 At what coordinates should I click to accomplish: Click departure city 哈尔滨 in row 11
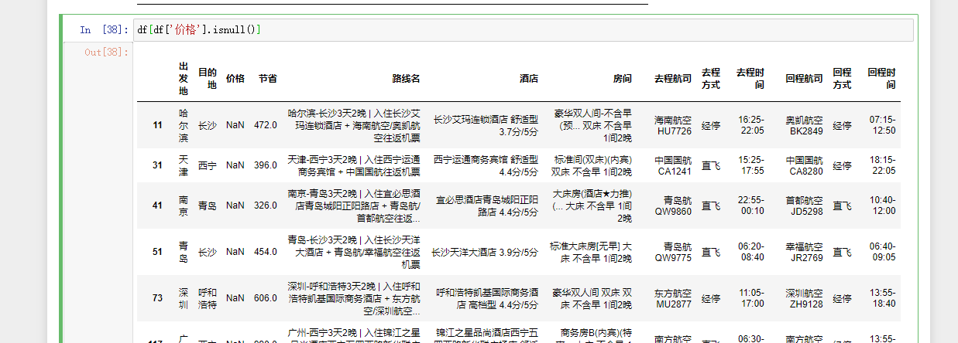point(184,125)
